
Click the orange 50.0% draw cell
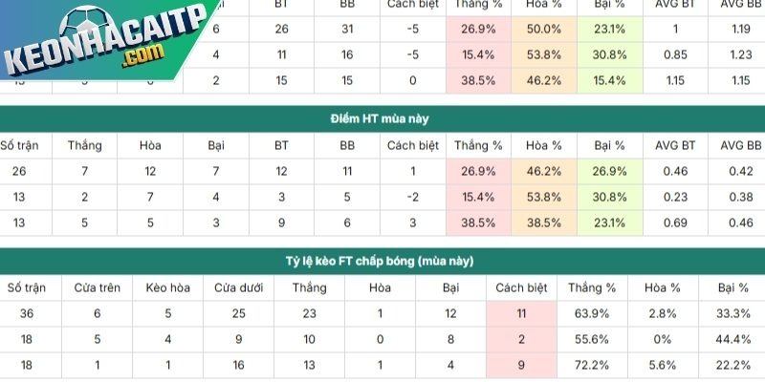click(544, 30)
